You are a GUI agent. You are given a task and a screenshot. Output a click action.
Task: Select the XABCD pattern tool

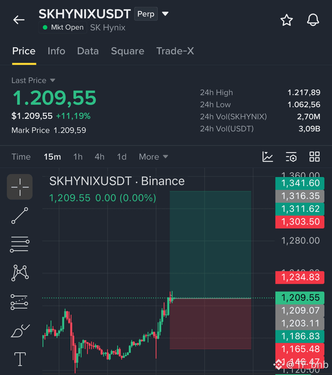click(x=20, y=273)
